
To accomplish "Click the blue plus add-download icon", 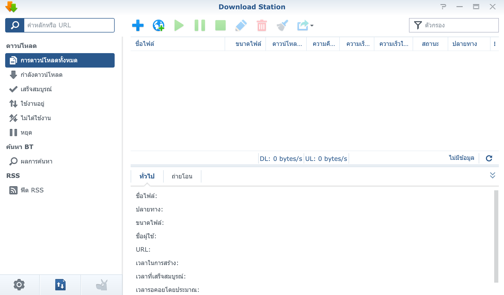I will coord(138,25).
